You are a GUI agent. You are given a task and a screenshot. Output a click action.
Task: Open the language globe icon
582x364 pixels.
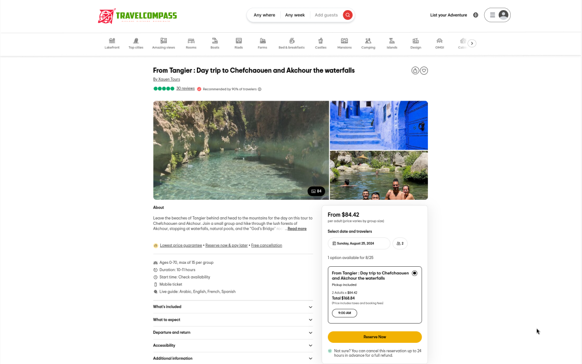tap(476, 15)
